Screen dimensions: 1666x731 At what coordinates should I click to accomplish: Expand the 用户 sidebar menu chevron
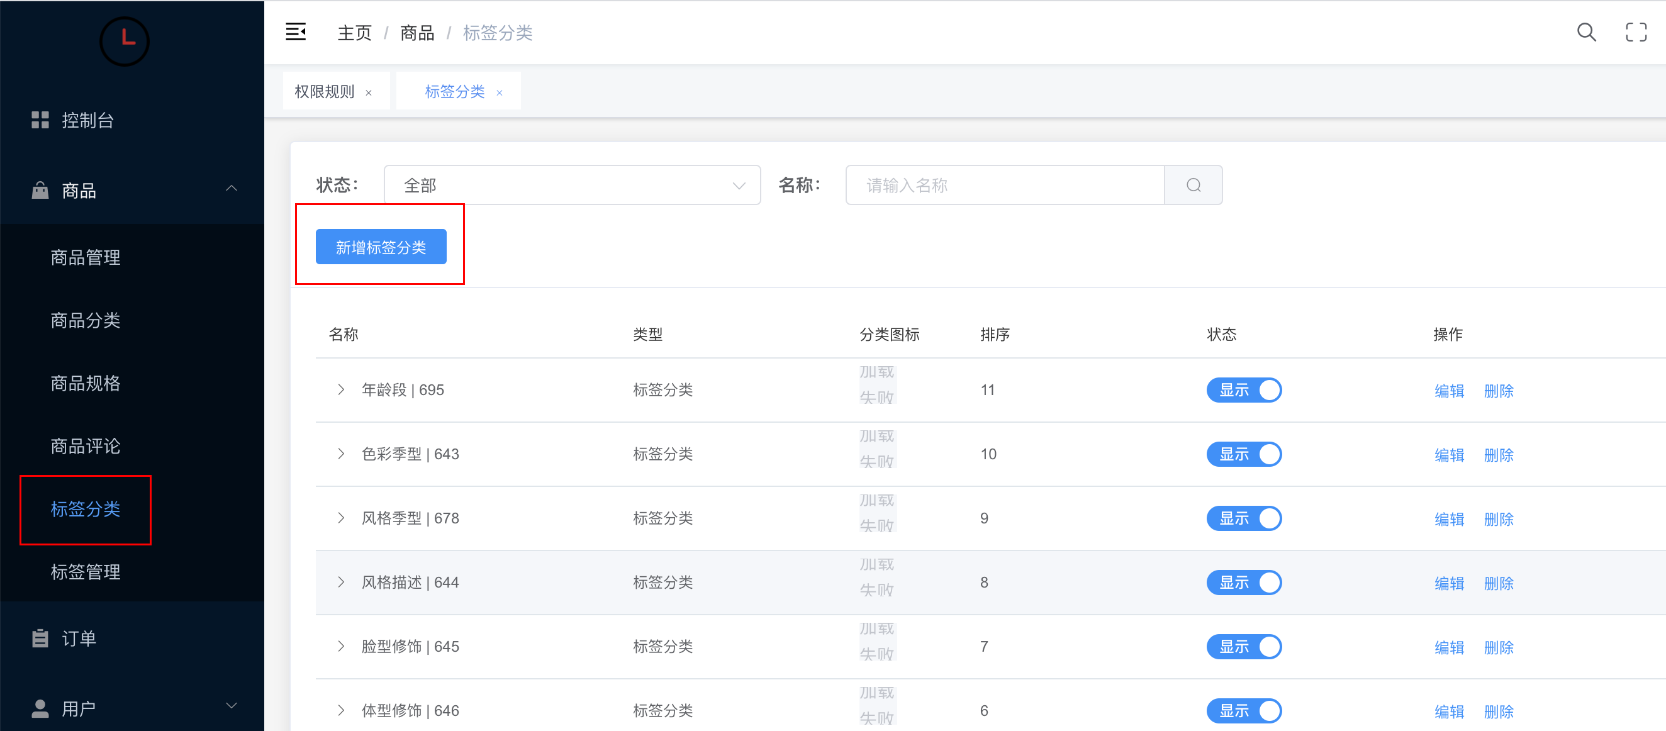click(232, 705)
